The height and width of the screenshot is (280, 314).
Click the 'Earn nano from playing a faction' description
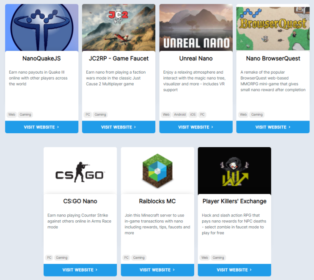116,78
